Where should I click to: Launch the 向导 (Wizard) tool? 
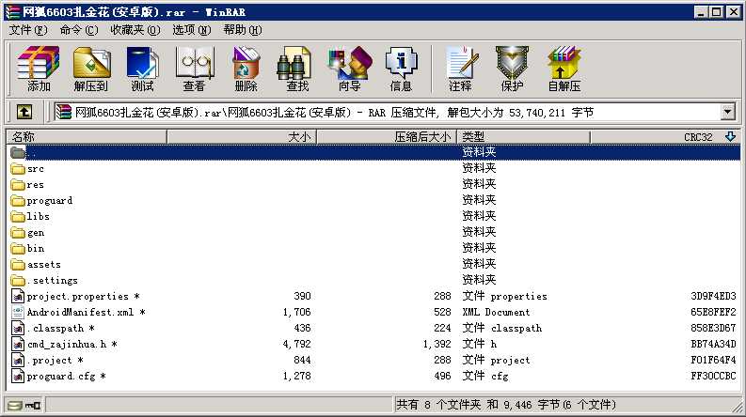coord(350,69)
